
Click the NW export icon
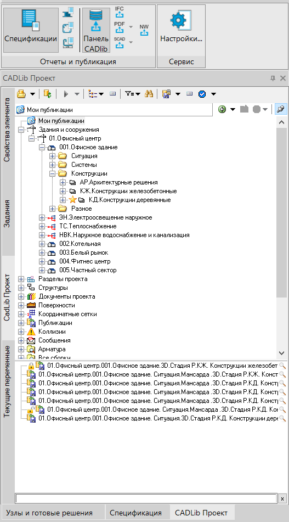(x=144, y=30)
